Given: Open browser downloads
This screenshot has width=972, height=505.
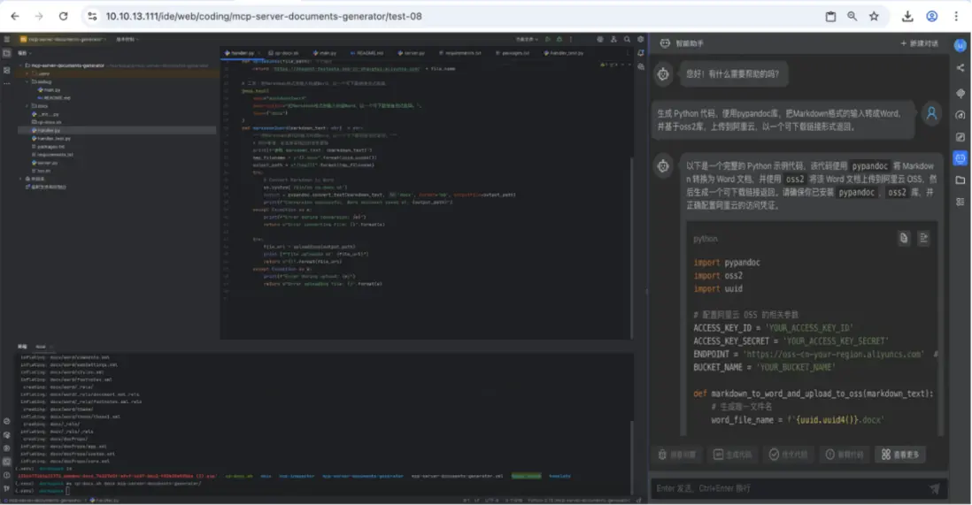Looking at the screenshot, I should coord(907,16).
